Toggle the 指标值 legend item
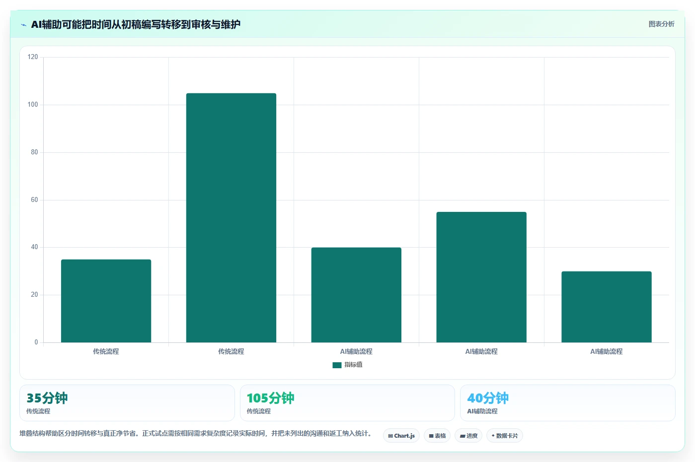This screenshot has height=462, width=695. coord(348,365)
